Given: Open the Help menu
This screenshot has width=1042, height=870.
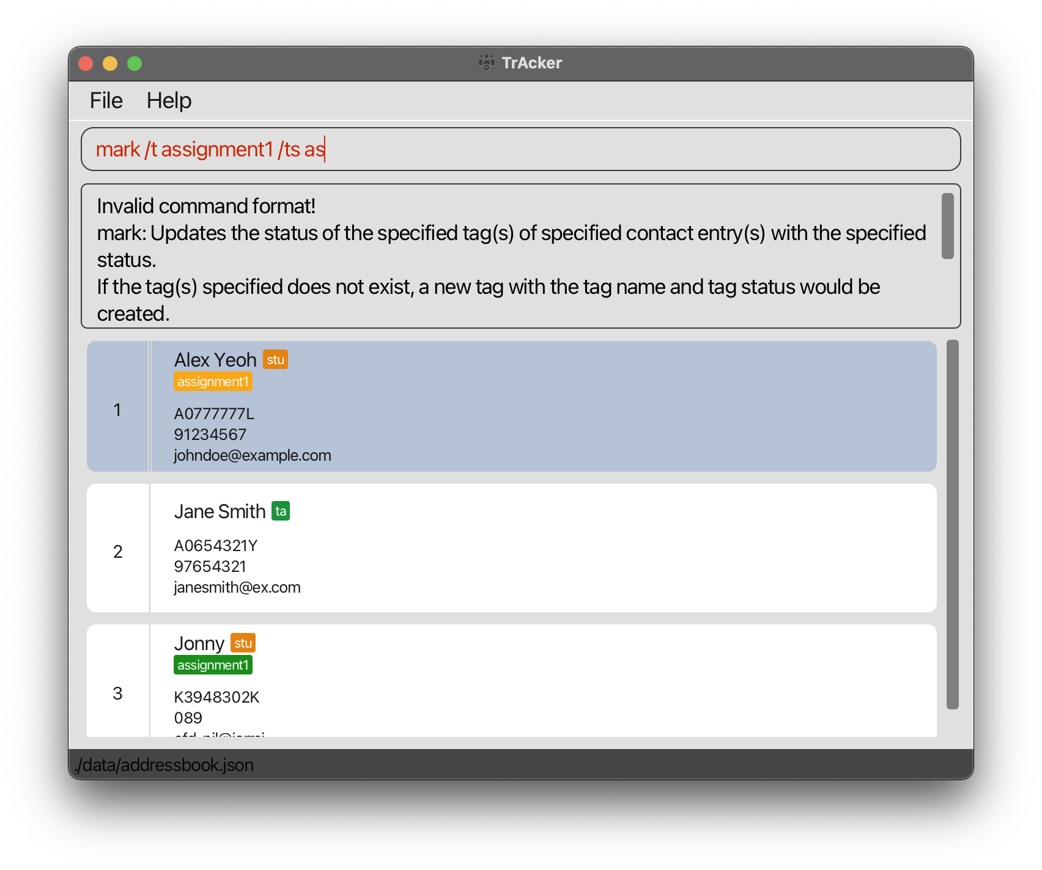Looking at the screenshot, I should point(169,101).
